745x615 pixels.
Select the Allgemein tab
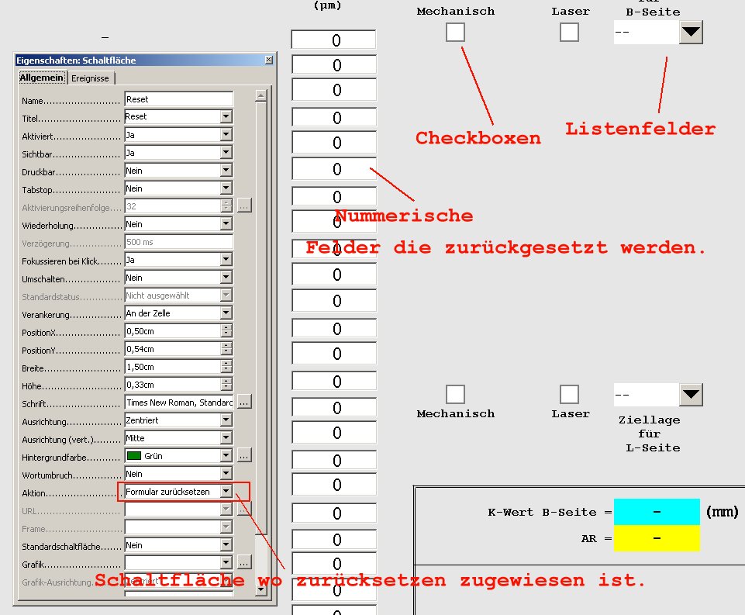click(41, 78)
